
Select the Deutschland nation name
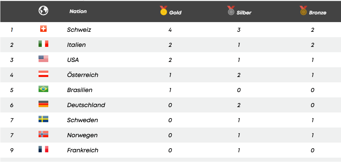pos(86,105)
